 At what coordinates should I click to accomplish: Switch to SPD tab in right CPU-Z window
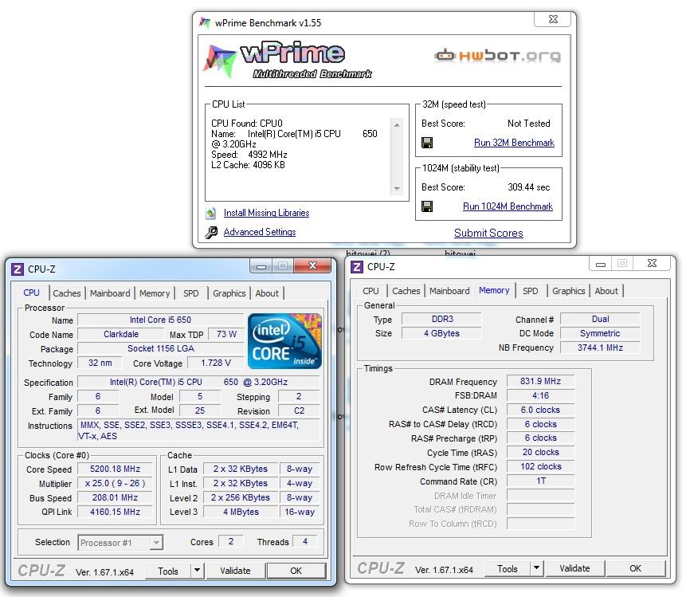click(531, 291)
